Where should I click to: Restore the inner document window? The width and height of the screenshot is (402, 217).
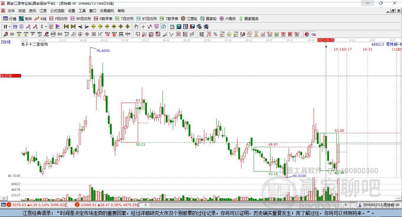point(393,11)
